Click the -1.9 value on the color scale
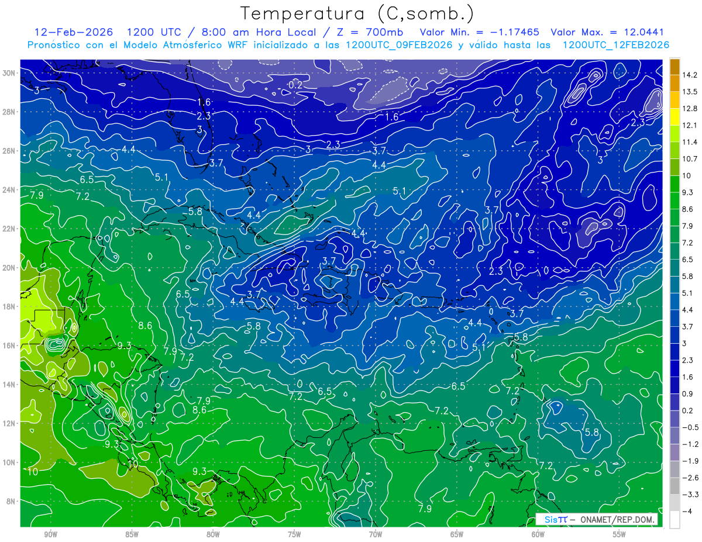This screenshot has height=542, width=702. 691,461
